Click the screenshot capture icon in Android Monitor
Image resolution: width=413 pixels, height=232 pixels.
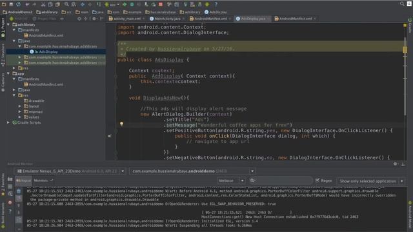coord(10,179)
